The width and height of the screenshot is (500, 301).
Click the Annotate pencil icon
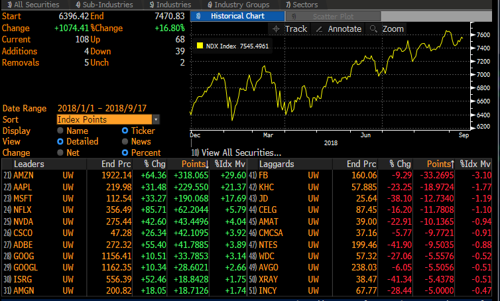coord(319,29)
